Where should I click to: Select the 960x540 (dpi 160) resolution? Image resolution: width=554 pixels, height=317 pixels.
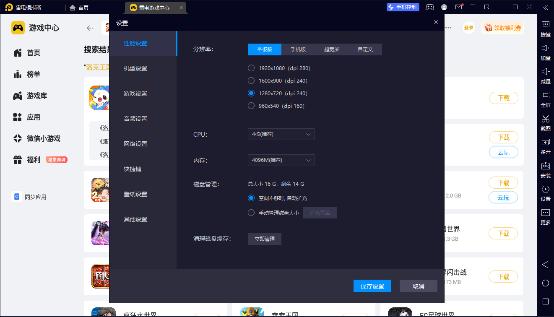[x=276, y=106]
